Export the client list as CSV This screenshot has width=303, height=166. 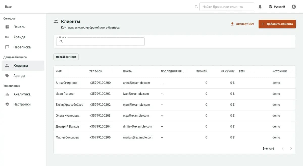[242, 24]
